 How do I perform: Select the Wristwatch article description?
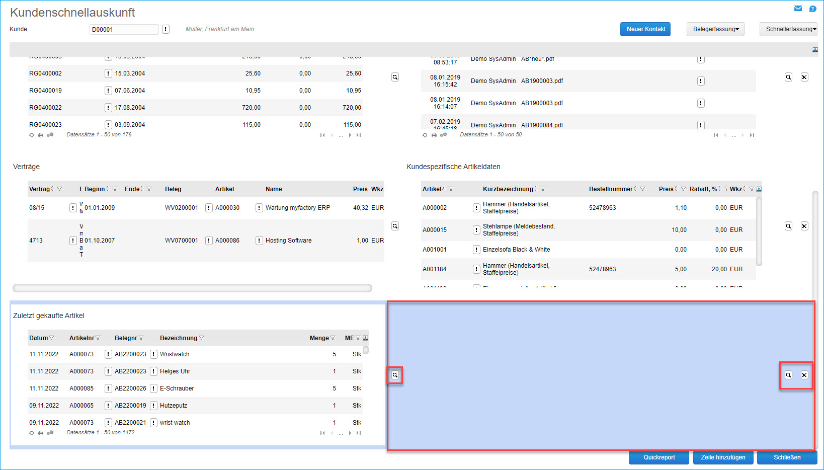(x=175, y=354)
